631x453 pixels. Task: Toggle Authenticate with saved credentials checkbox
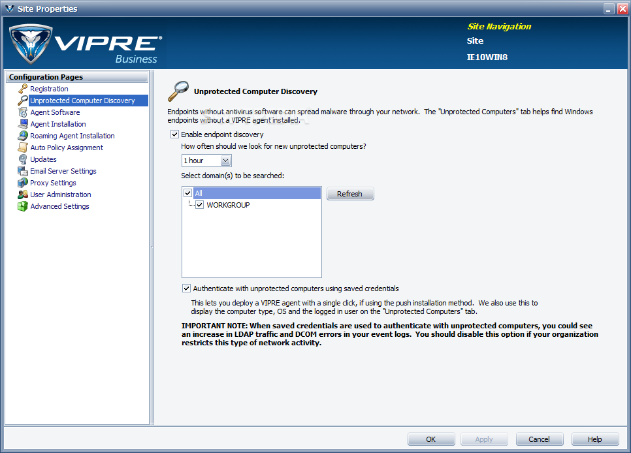click(x=186, y=289)
